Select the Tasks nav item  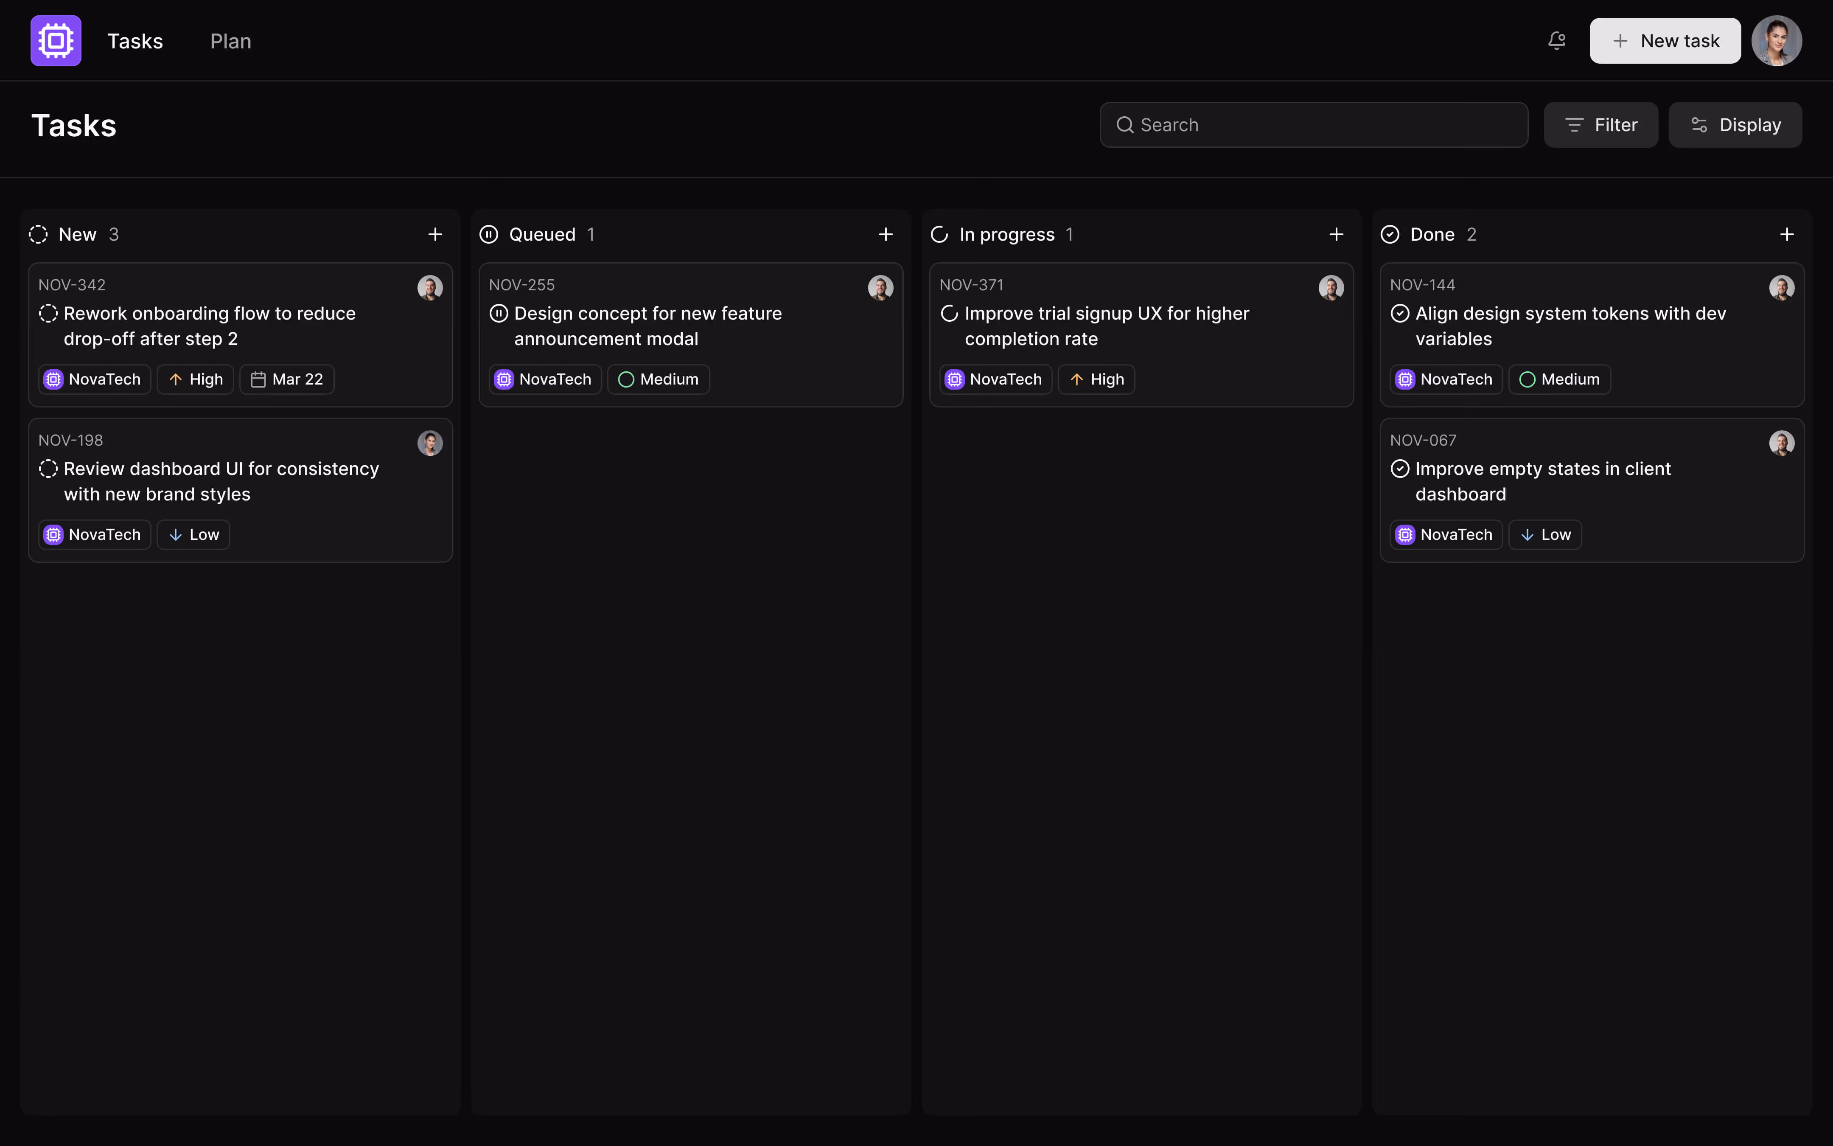(x=136, y=40)
